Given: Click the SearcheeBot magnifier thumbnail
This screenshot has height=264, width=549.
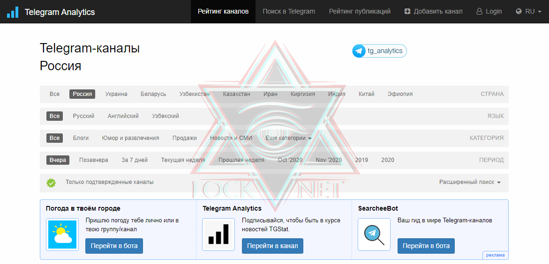Looking at the screenshot, I should point(374,235).
